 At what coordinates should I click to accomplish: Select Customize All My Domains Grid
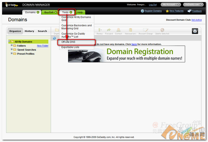click(76, 18)
